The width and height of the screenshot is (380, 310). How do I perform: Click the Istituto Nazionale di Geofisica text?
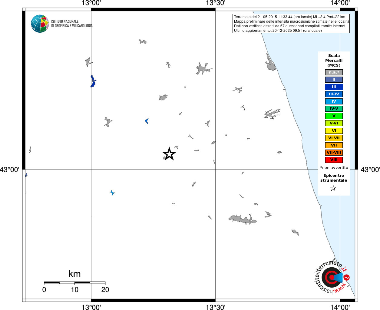(72, 24)
